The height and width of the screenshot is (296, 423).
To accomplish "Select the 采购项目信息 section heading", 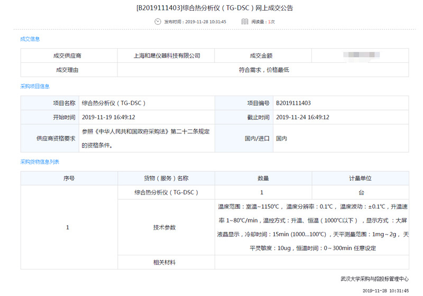I will point(35,86).
